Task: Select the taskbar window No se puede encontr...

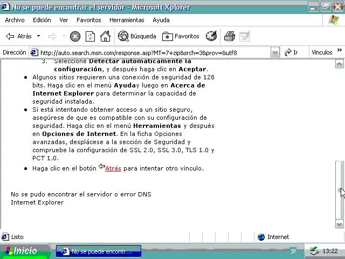Action: [98, 251]
